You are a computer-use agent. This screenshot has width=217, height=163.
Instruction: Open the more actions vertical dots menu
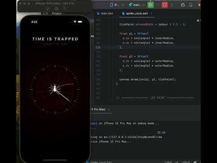click(x=172, y=5)
